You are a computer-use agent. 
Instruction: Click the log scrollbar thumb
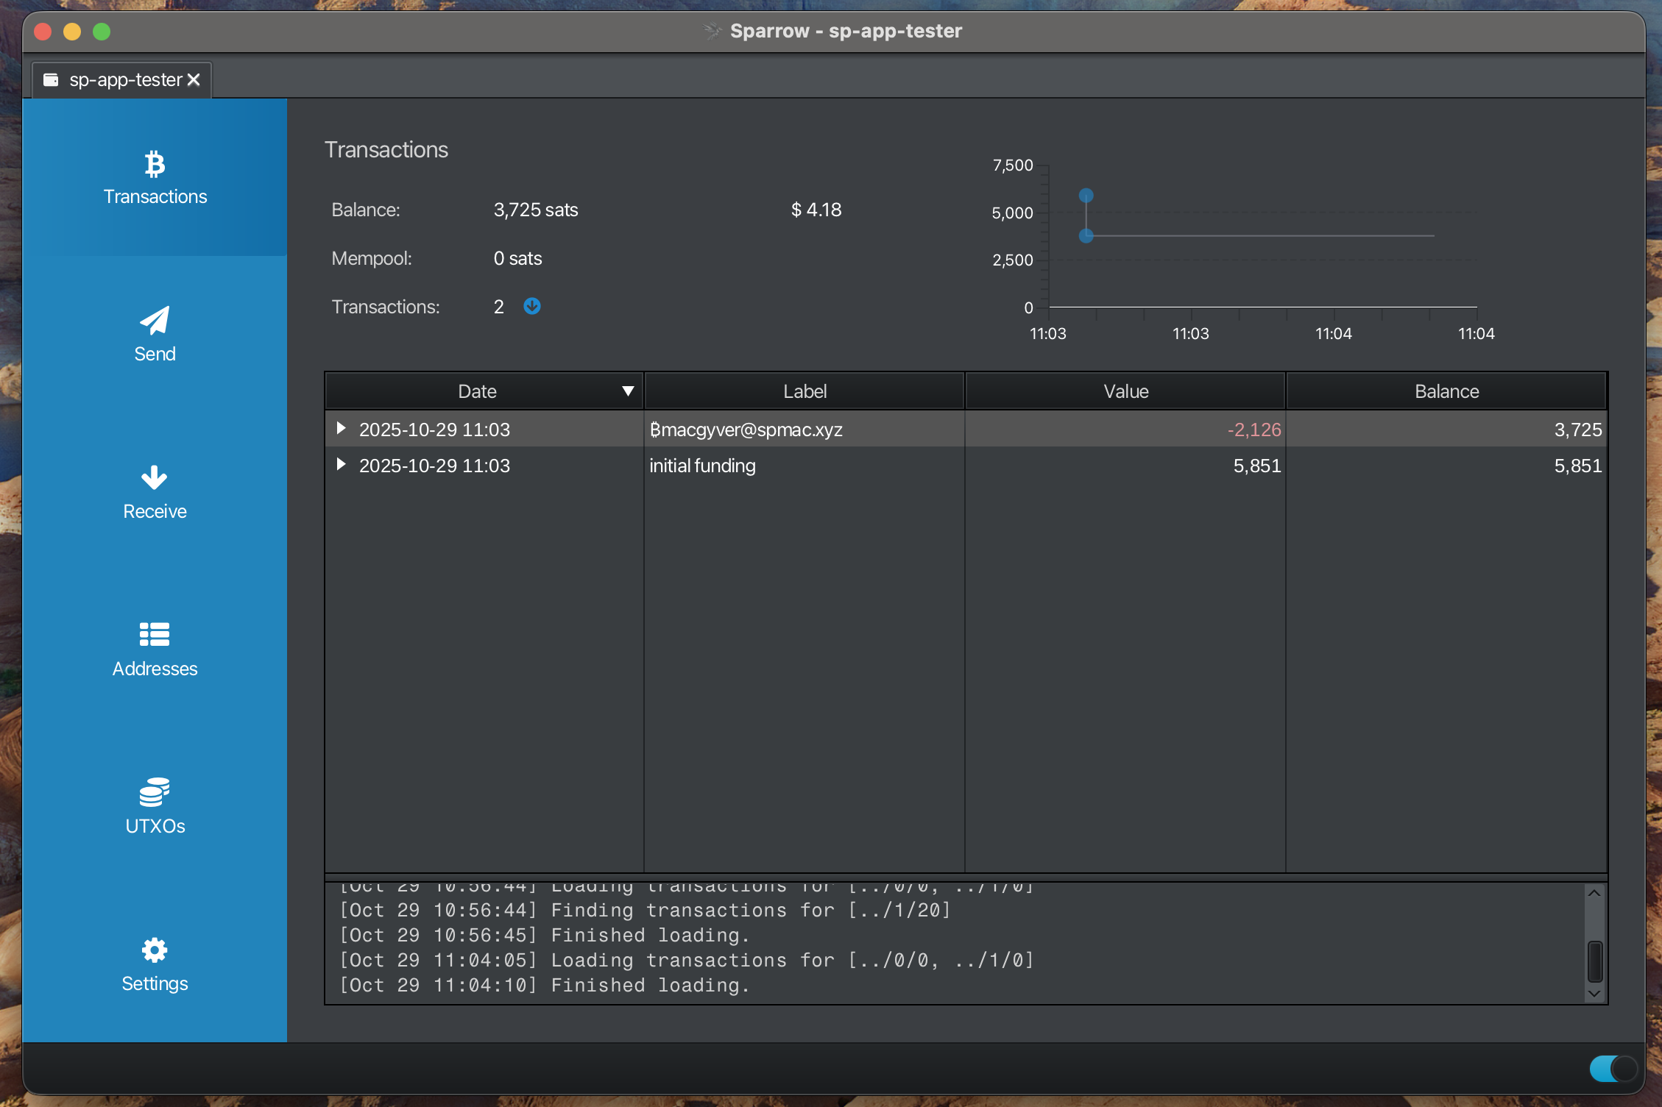coord(1595,961)
